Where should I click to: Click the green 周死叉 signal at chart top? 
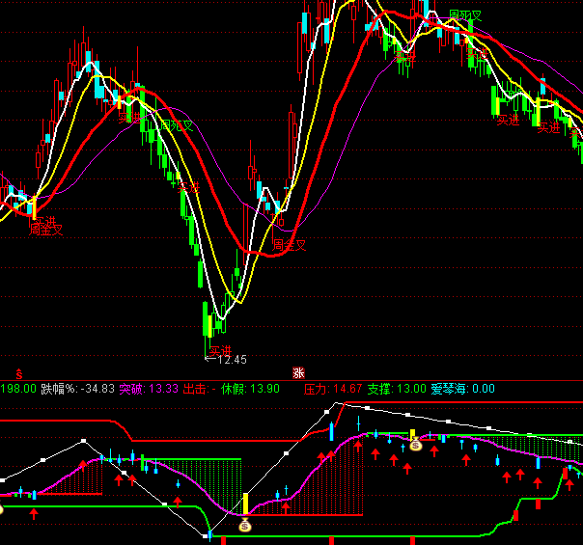[465, 16]
